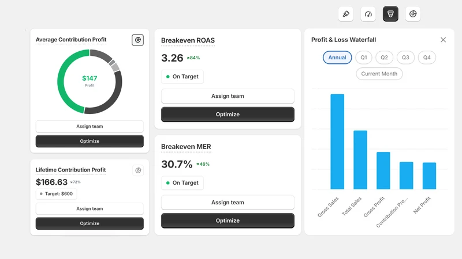
Task: Click the 30.7% MER value
Action: click(177, 164)
